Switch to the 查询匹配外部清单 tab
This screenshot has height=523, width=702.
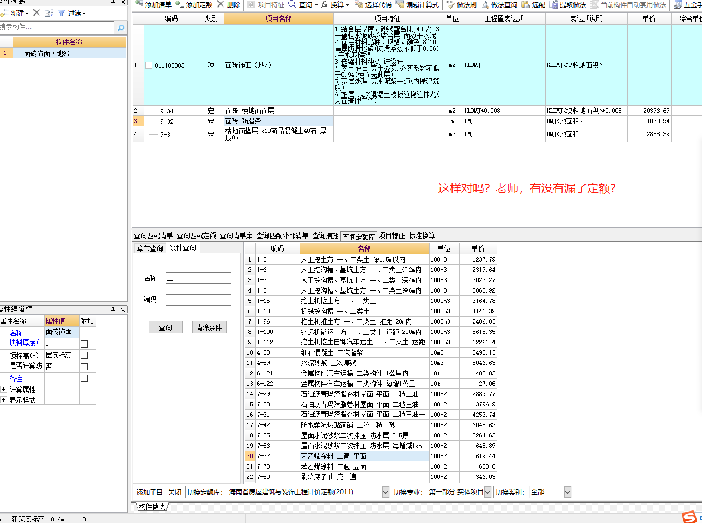[282, 235]
